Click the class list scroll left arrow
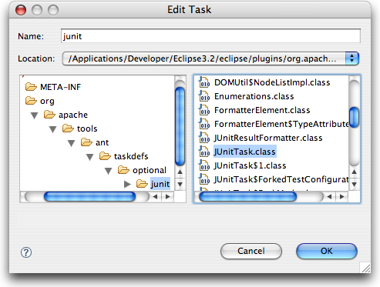The image size is (380, 287). click(x=329, y=197)
